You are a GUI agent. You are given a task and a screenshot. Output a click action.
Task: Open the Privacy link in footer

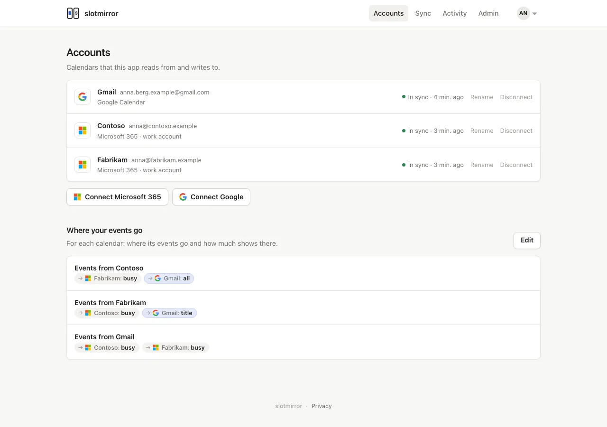(322, 406)
